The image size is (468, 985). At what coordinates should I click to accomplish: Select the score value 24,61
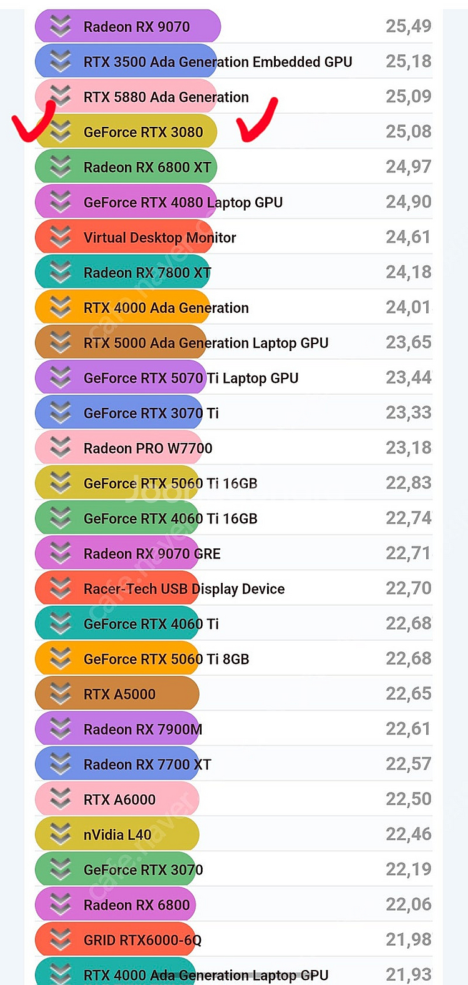409,237
